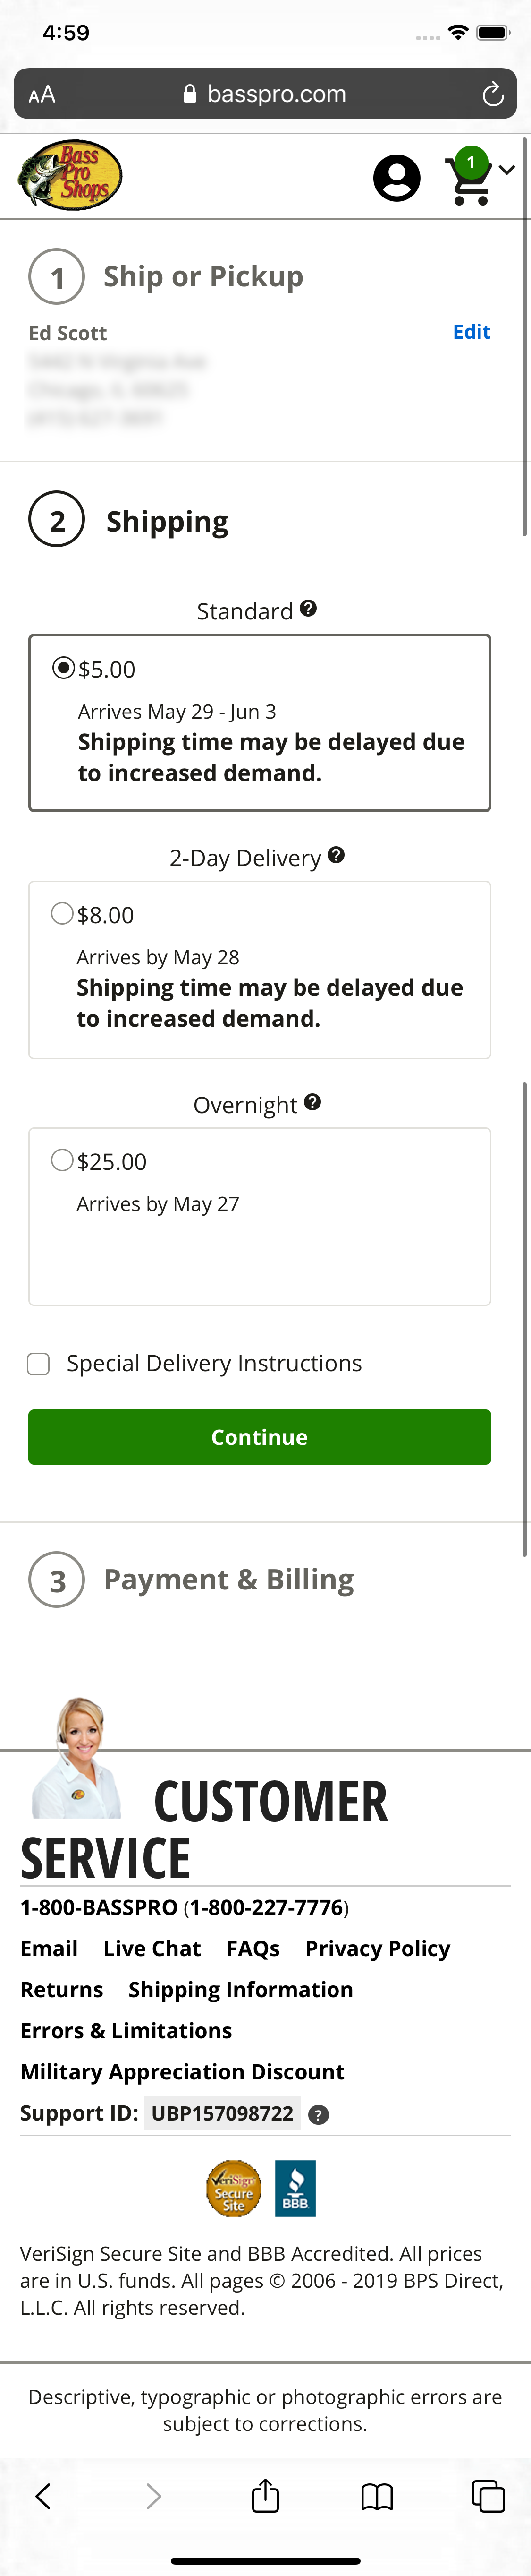Show help for 2-Day Delivery
Viewport: 531px width, 2576px height.
pyautogui.click(x=337, y=855)
